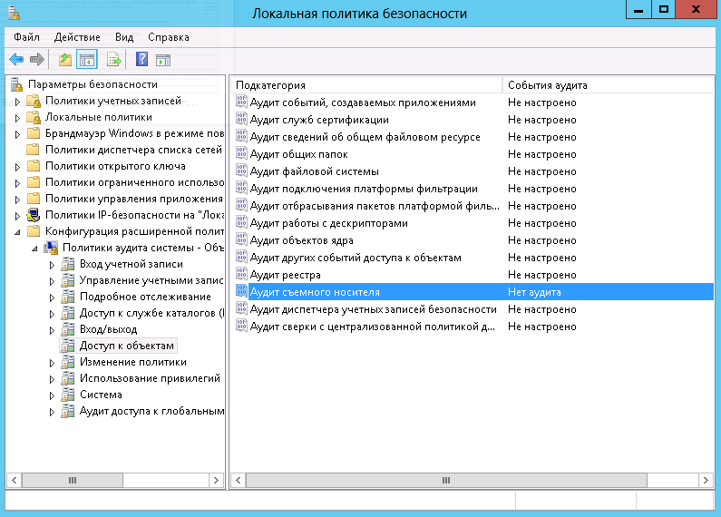This screenshot has width=721, height=517.
Task: Click the icon of 'Использование привилегий' node
Action: pyautogui.click(x=68, y=378)
